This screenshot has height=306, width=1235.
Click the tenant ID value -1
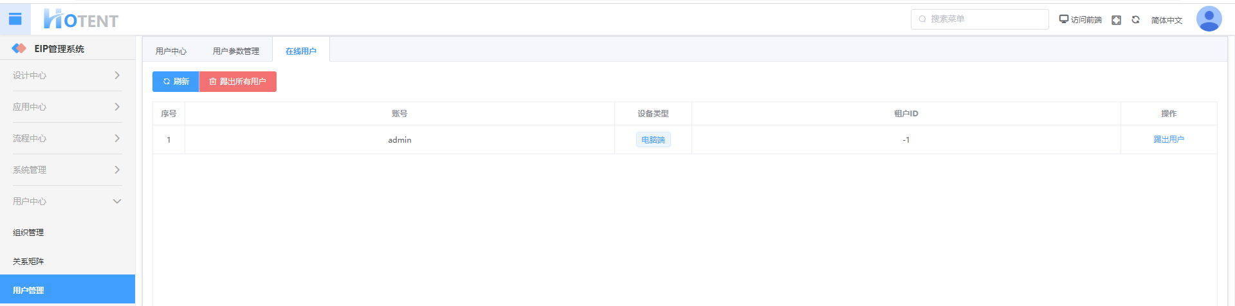click(906, 139)
